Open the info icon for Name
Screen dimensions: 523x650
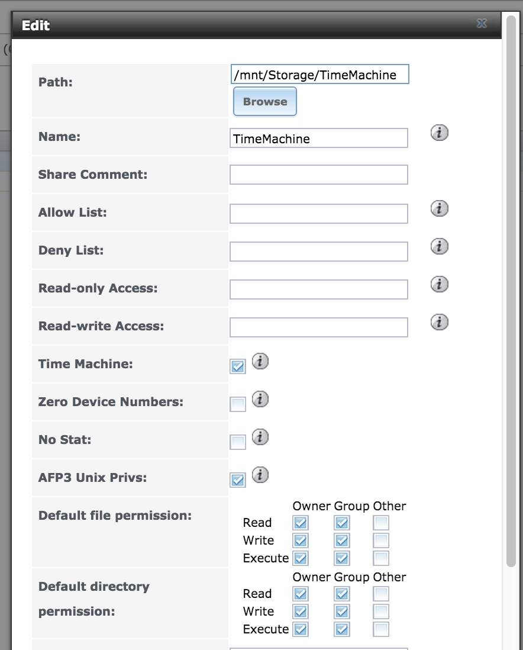click(440, 133)
